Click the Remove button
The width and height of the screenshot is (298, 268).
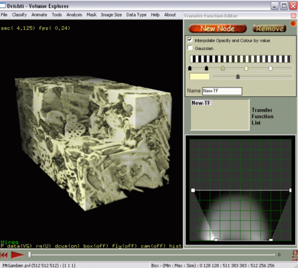(x=269, y=29)
